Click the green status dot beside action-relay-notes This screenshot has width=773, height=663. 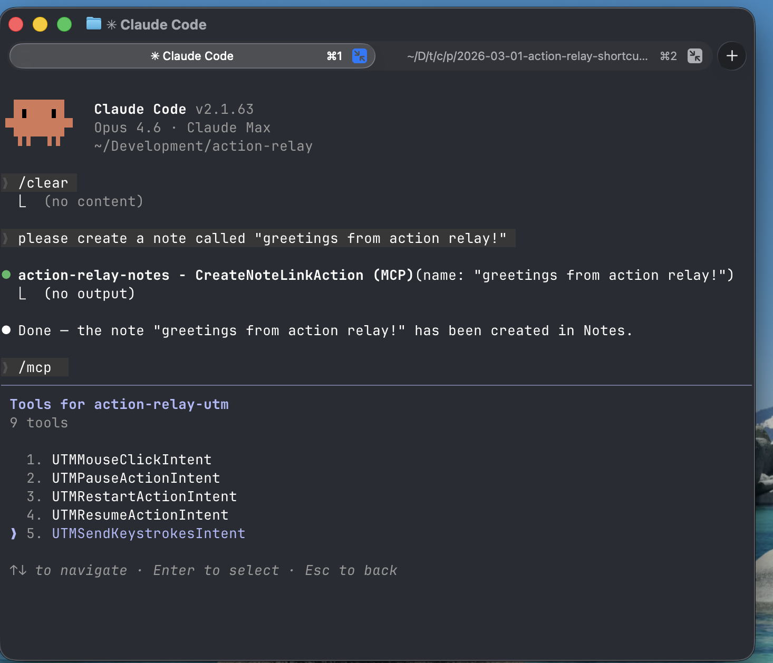6,275
